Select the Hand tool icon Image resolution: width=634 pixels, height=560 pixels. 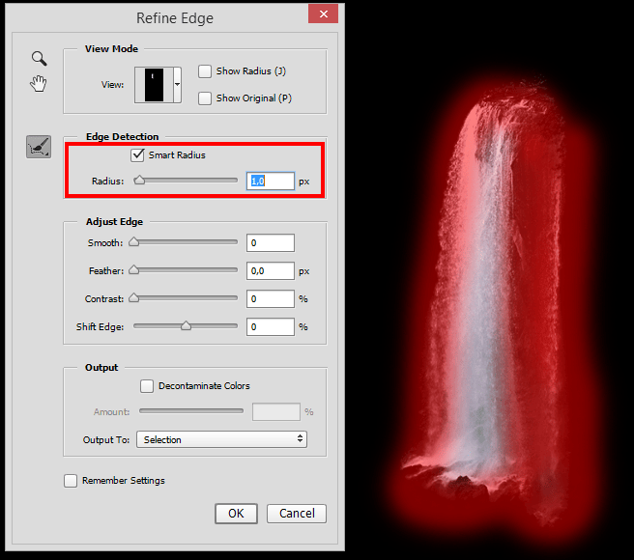[39, 84]
